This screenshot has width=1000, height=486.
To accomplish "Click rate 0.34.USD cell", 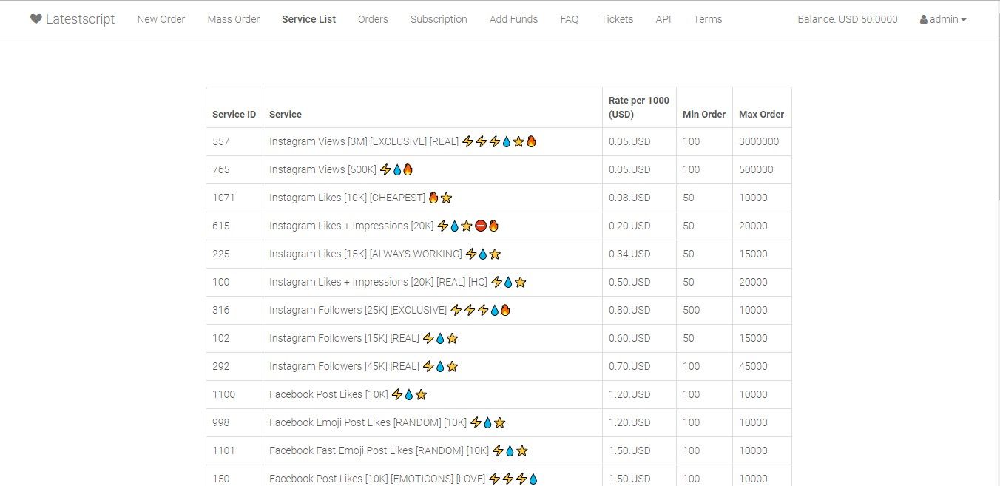I will point(639,254).
